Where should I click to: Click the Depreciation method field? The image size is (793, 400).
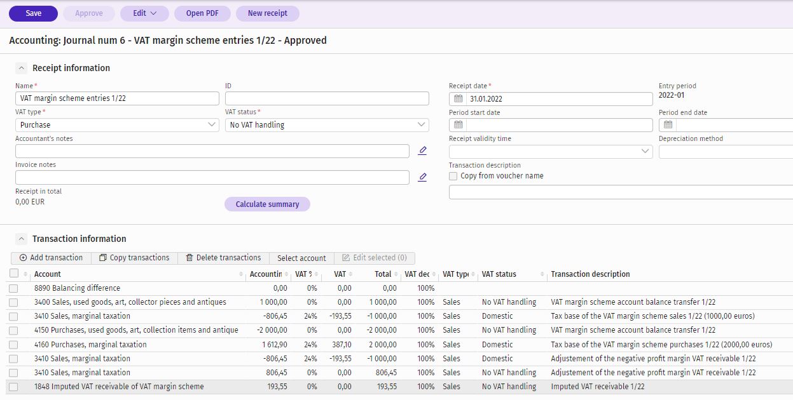pos(726,152)
